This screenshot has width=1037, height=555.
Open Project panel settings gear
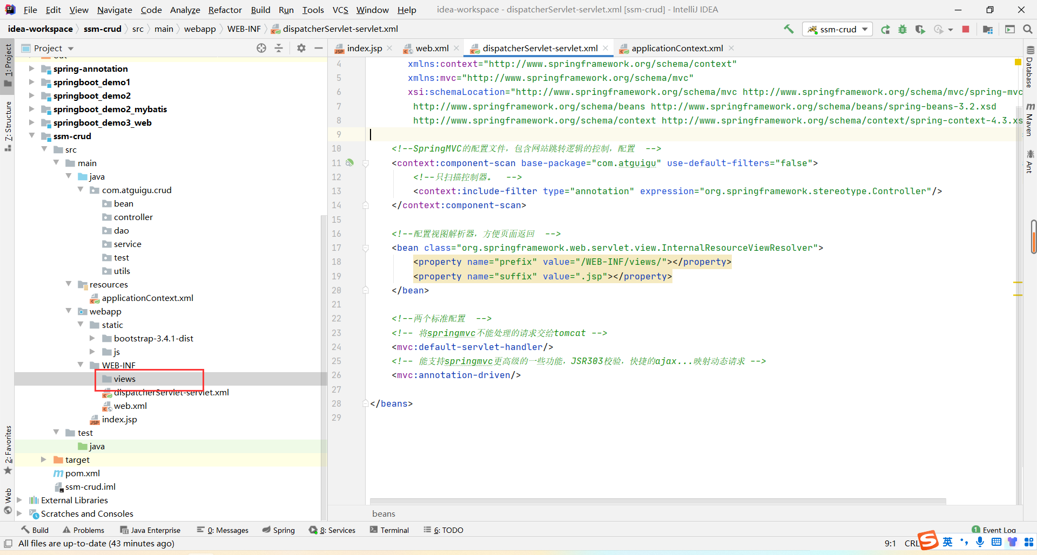coord(301,48)
